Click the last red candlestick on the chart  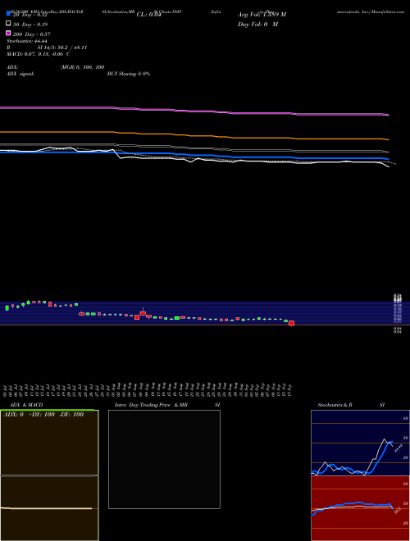pos(291,323)
